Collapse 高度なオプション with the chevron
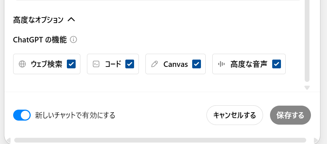Viewport: 327px width, 144px height. (x=71, y=20)
